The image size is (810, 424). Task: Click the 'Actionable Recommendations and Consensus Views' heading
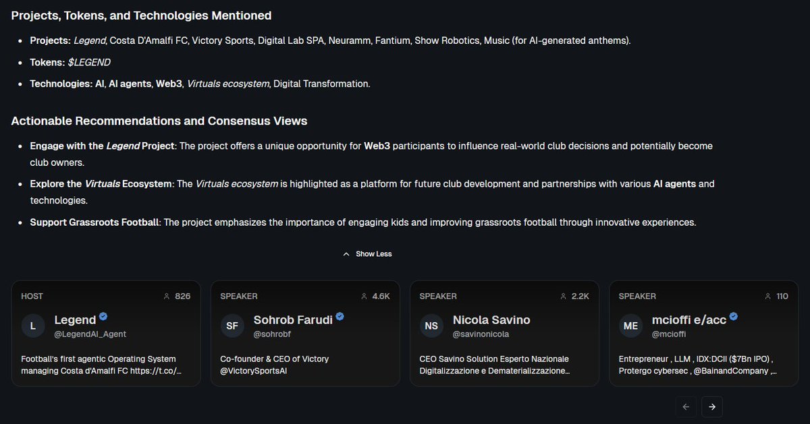click(159, 121)
